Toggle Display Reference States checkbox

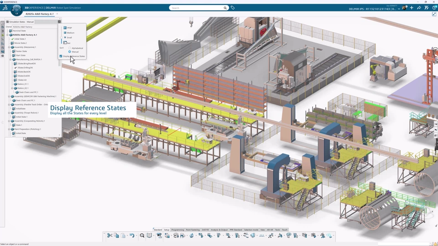[x=61, y=56]
